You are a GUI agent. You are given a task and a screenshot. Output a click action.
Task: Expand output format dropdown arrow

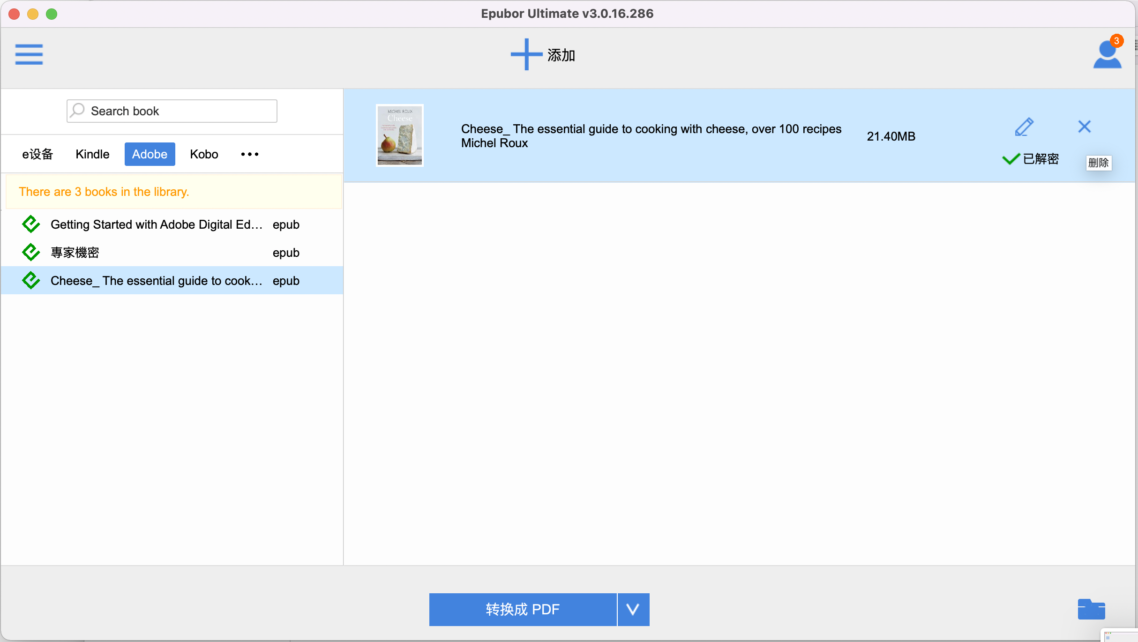pos(633,609)
